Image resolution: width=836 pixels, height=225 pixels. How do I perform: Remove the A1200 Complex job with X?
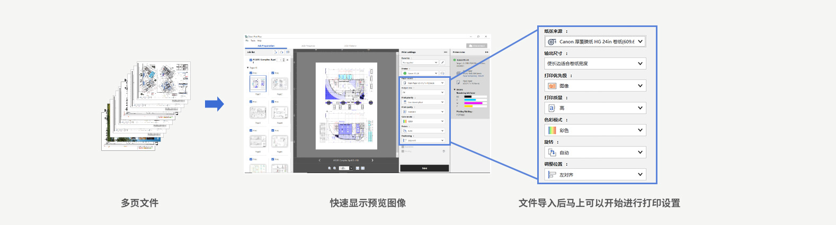click(x=287, y=60)
